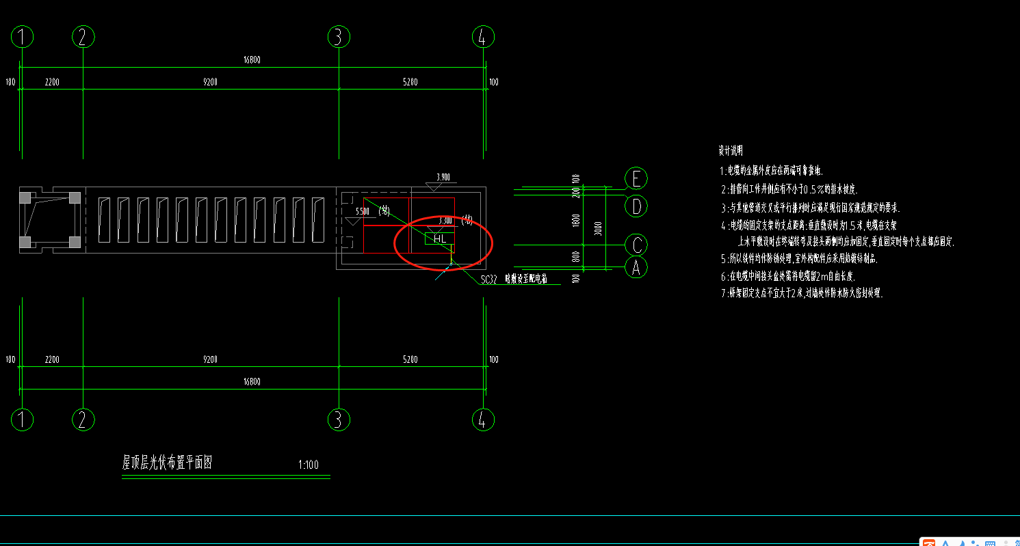
Task: Click the 800 vertical dimension text
Action: 576,256
